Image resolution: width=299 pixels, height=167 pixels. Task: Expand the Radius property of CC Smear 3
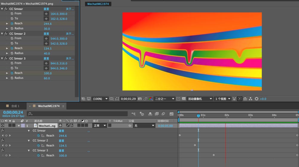pyautogui.click(x=7, y=78)
